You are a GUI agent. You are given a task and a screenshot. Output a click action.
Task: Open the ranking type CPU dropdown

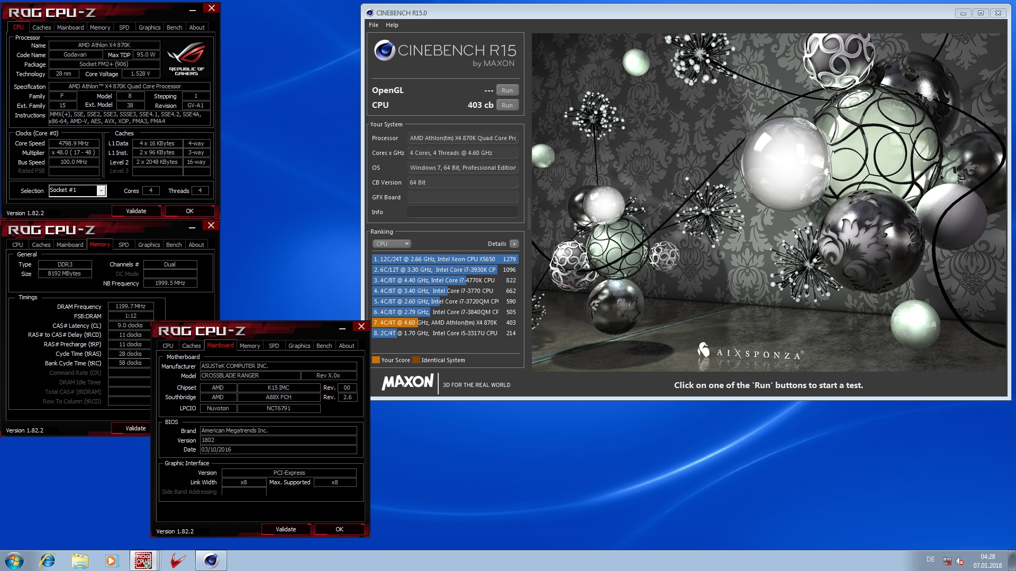click(x=392, y=244)
